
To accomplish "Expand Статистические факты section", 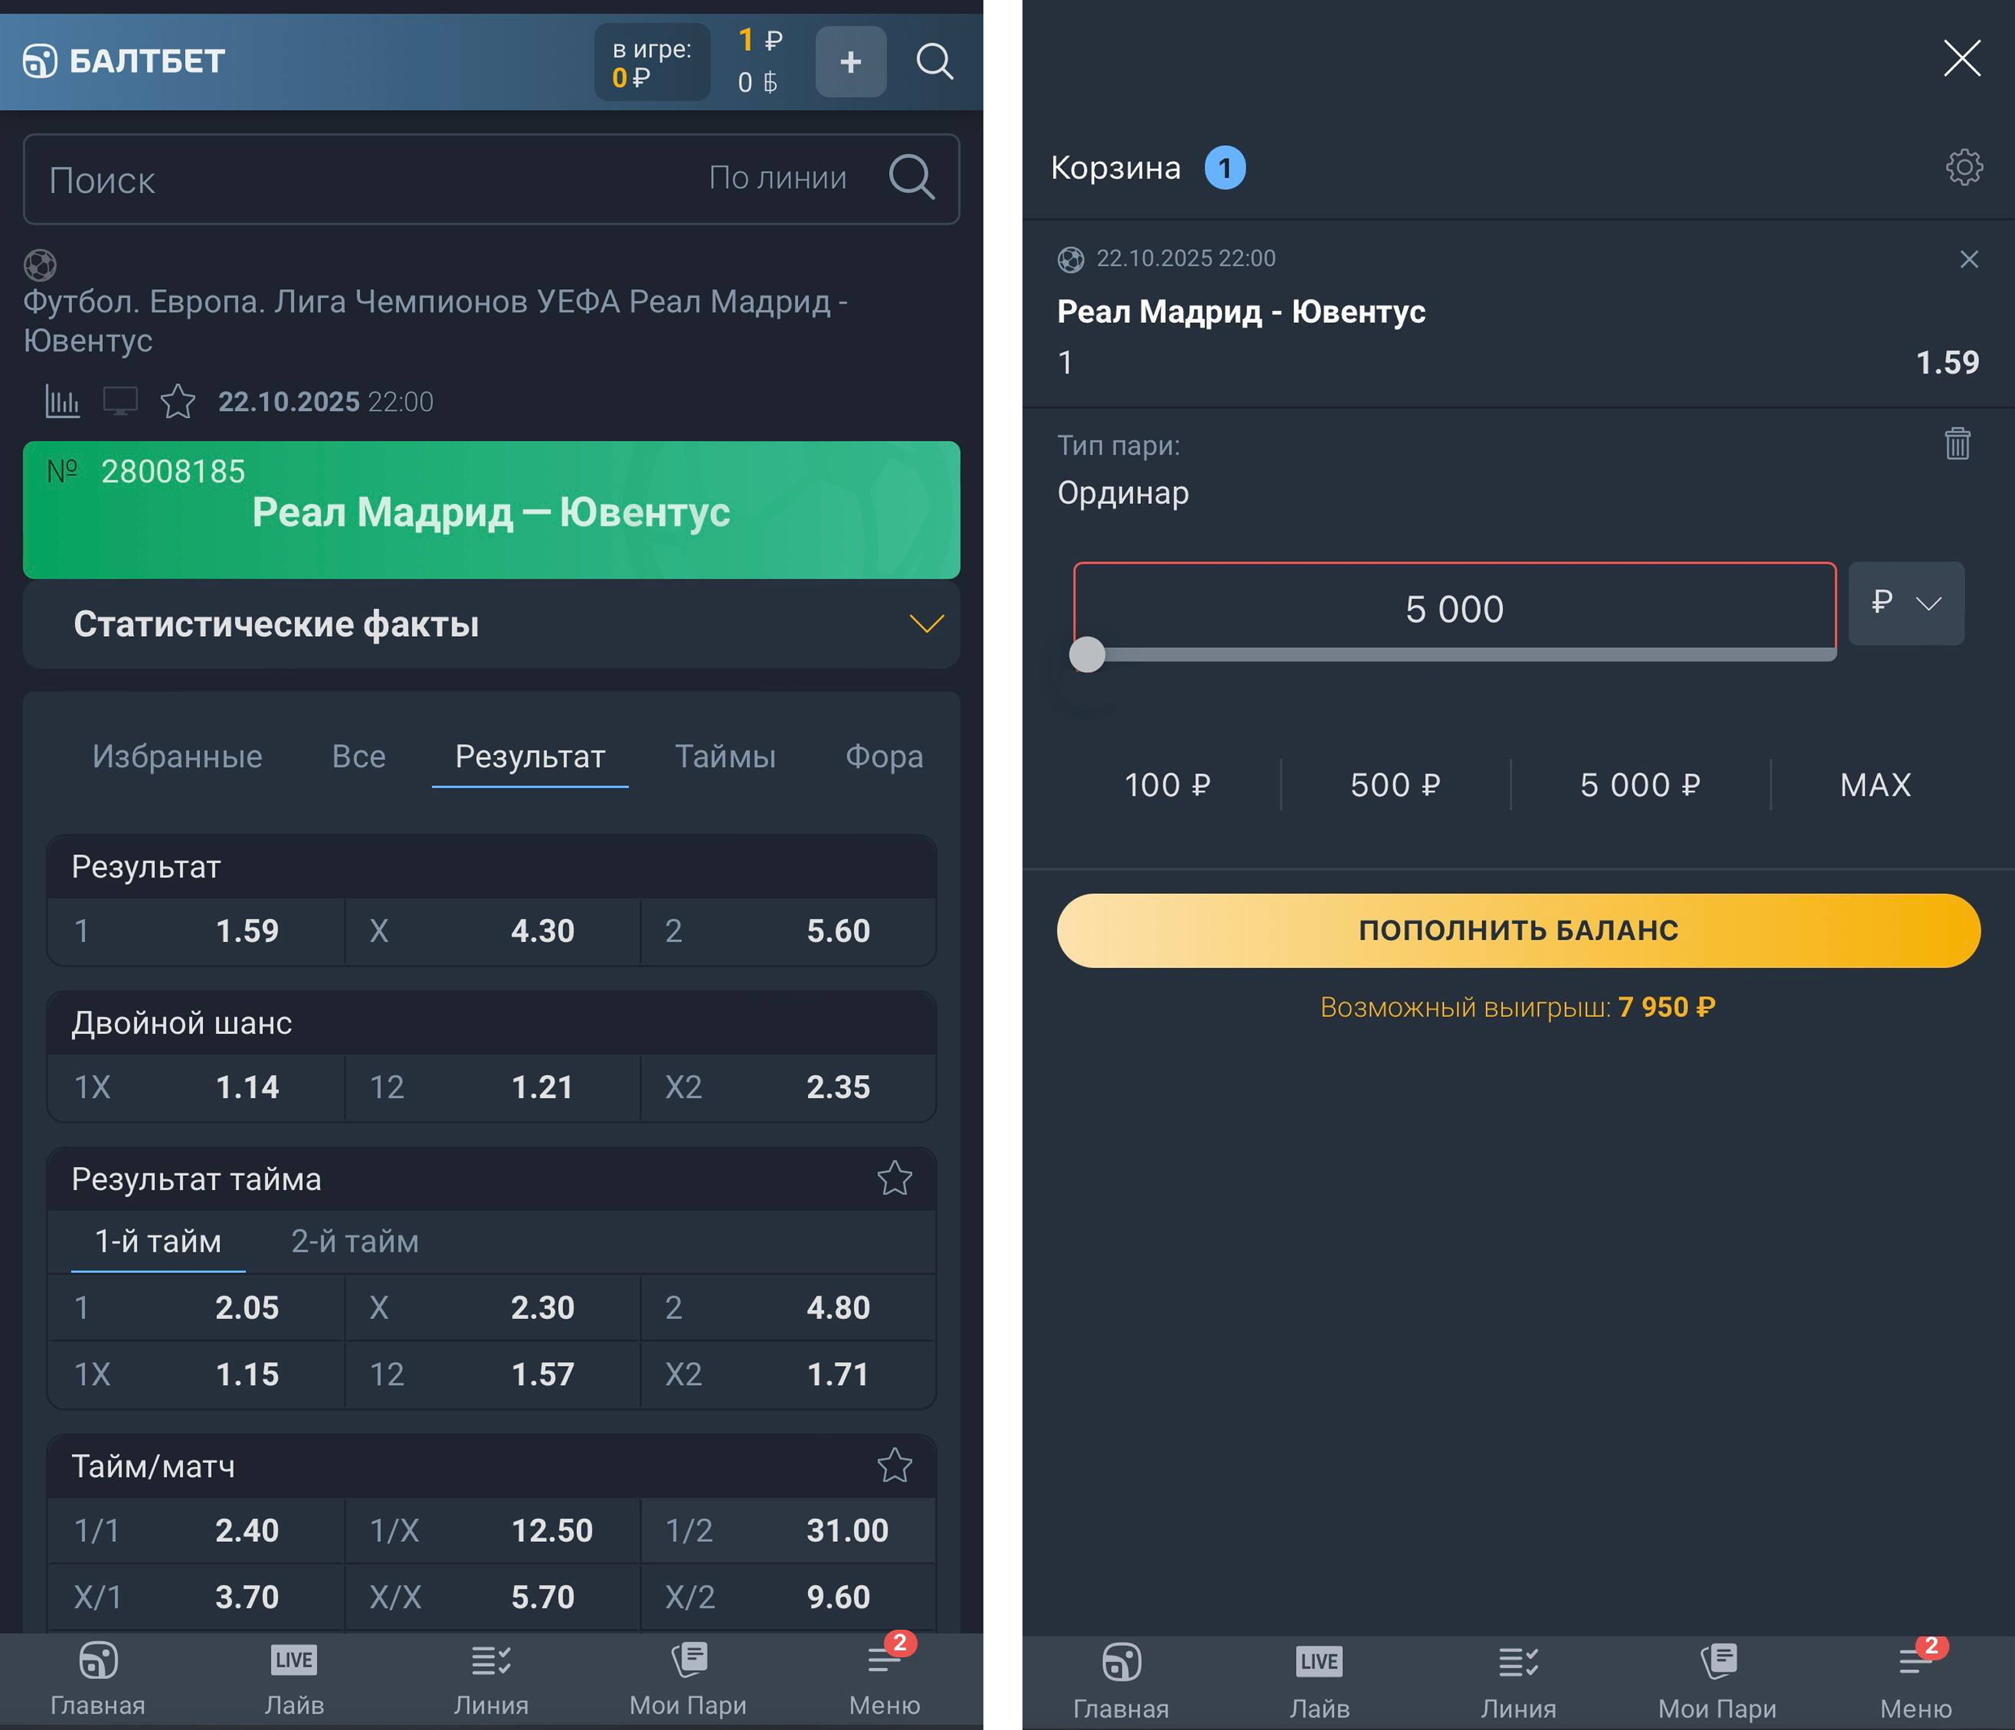I will (x=926, y=623).
